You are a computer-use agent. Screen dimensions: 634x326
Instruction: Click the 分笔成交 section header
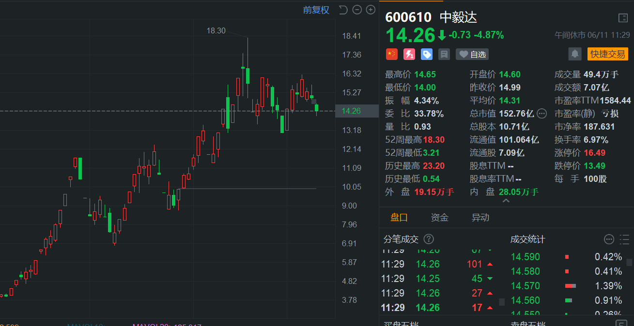[401, 239]
